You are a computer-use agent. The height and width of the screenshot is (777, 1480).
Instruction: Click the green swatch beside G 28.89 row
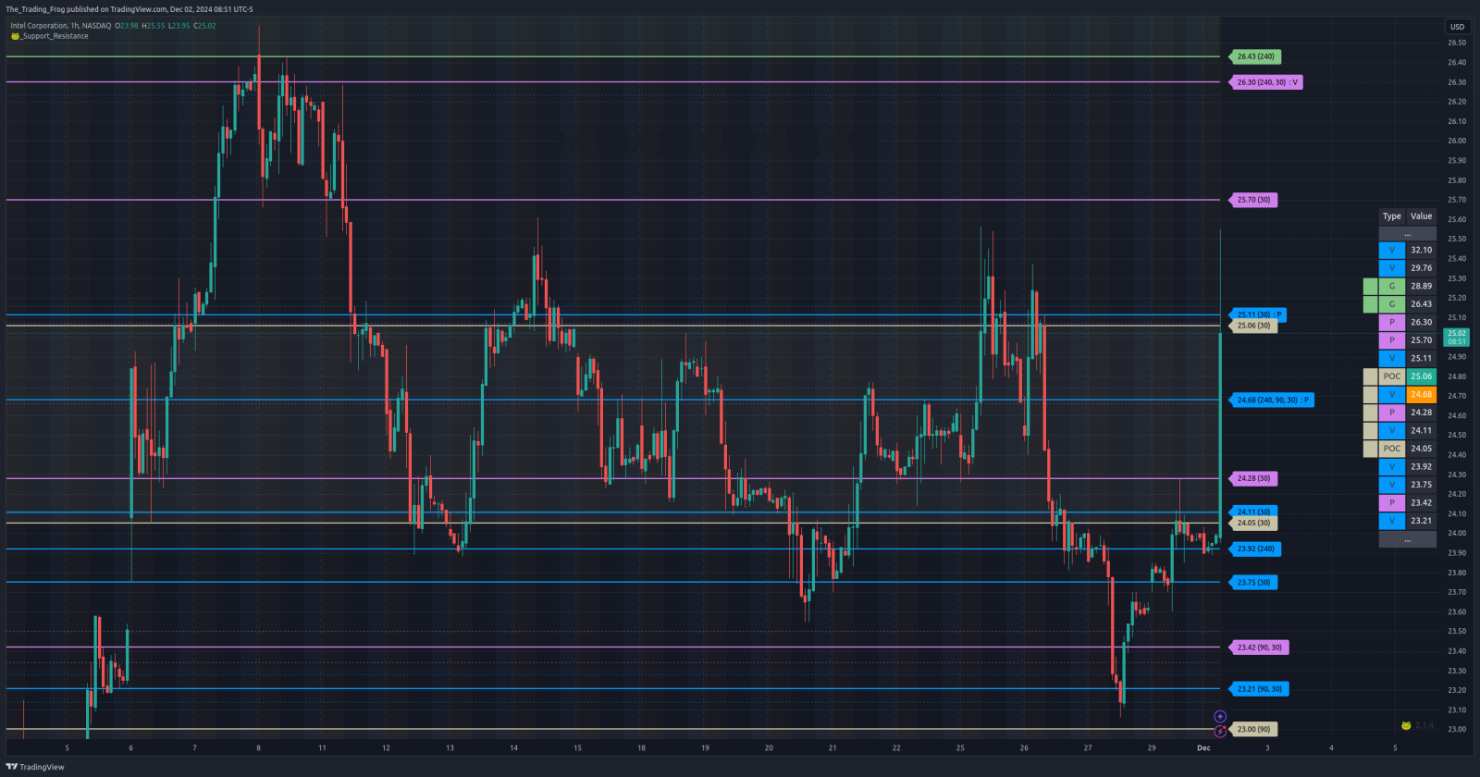[x=1371, y=286]
